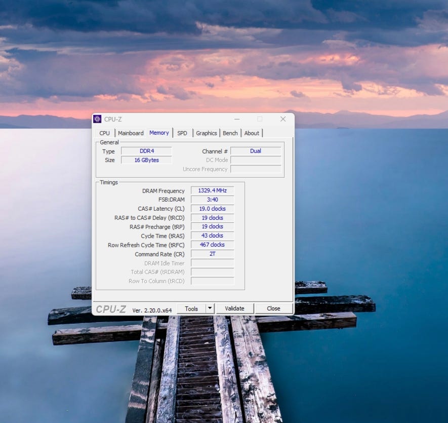
Task: Click the DRAM Frequency value field
Action: pos(212,190)
